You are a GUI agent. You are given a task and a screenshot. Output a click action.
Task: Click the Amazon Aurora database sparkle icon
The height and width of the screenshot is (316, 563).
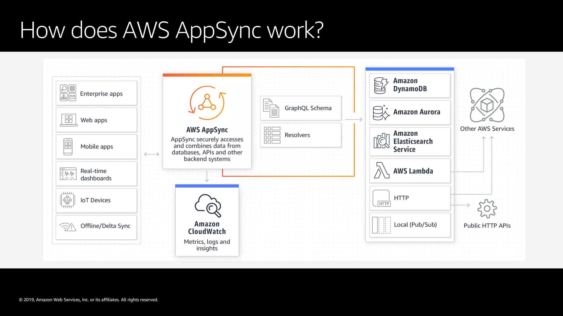click(382, 112)
